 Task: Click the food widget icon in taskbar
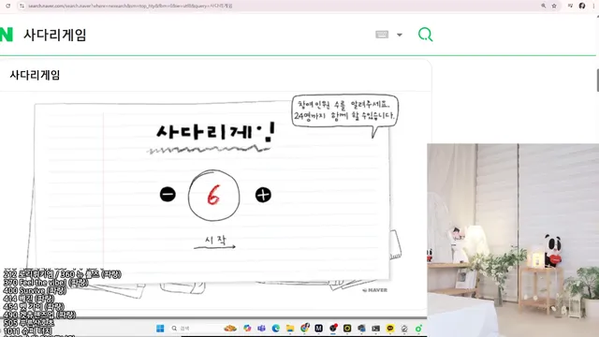pos(230,329)
